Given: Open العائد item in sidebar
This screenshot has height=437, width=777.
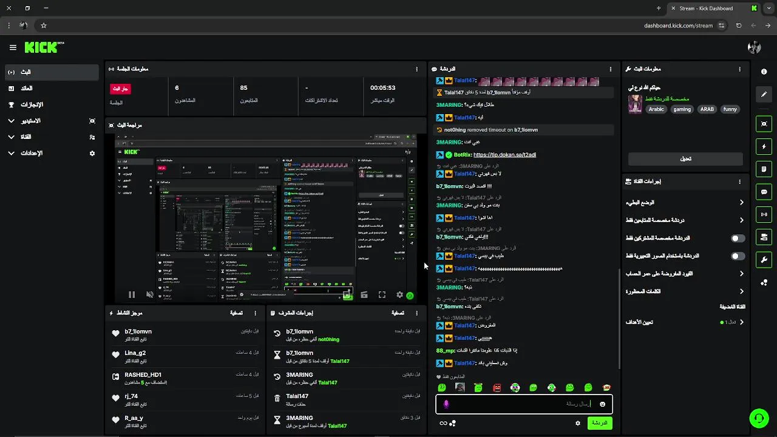Looking at the screenshot, I should 52,89.
